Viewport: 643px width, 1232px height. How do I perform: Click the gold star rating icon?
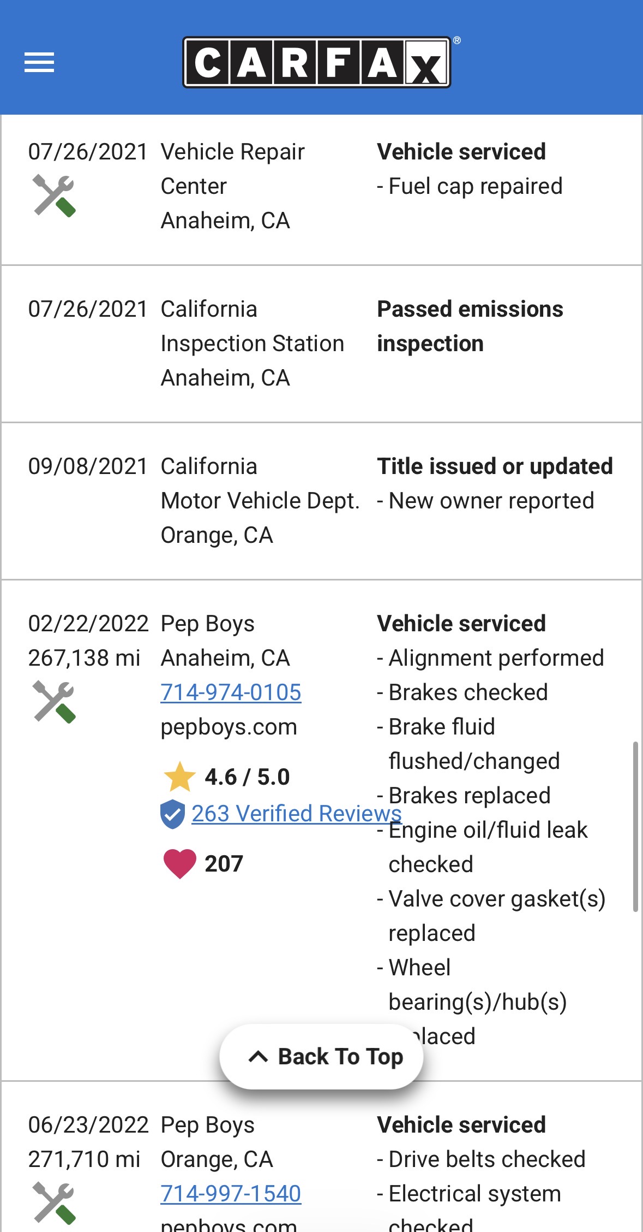click(x=179, y=777)
